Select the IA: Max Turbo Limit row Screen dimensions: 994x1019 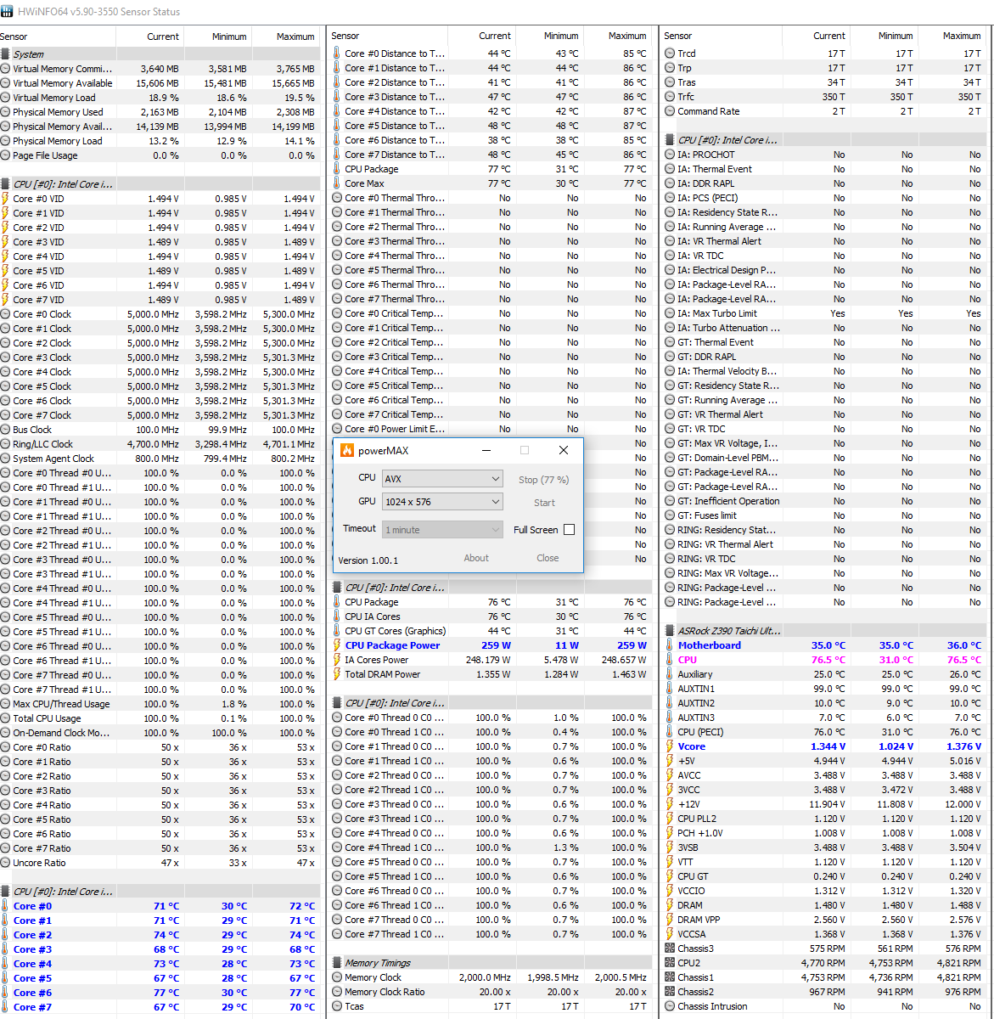825,313
